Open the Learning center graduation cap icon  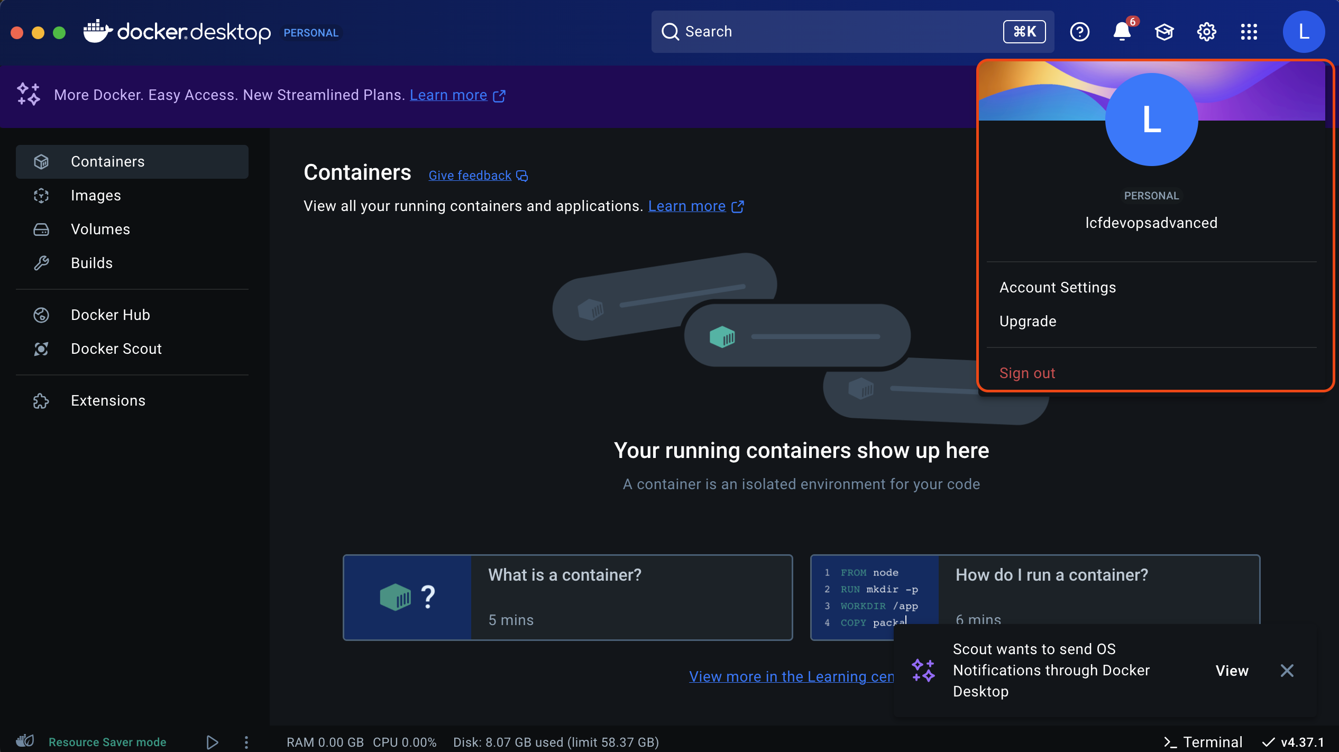[x=1164, y=32]
